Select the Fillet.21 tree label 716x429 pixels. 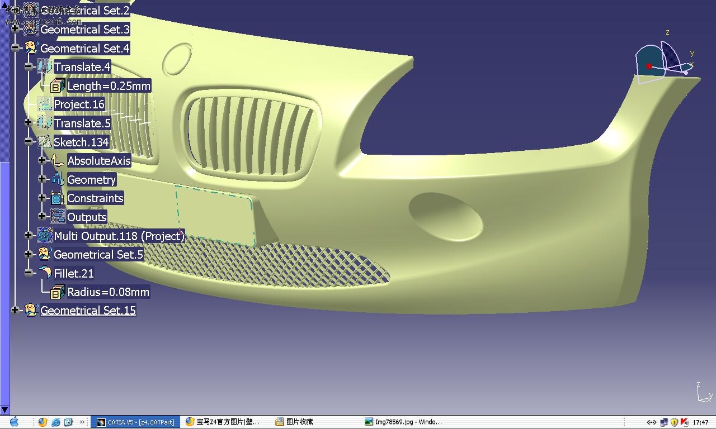coord(74,273)
